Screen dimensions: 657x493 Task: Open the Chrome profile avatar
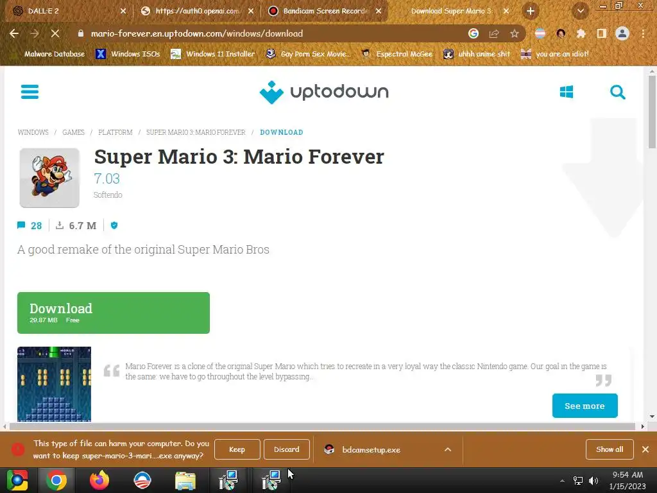point(622,33)
